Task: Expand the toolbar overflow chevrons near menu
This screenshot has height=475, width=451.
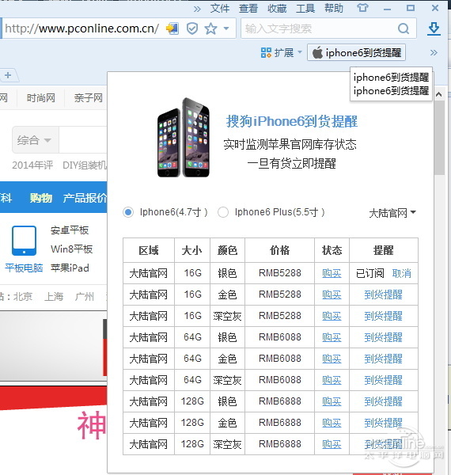Action: [197, 9]
